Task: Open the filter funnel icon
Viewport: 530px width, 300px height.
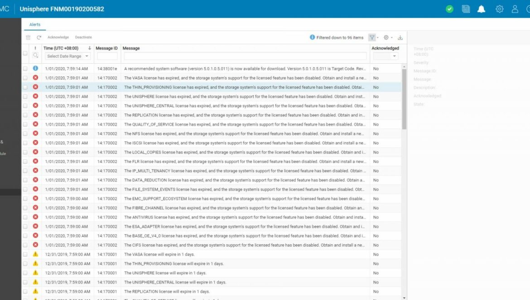Action: pos(371,38)
